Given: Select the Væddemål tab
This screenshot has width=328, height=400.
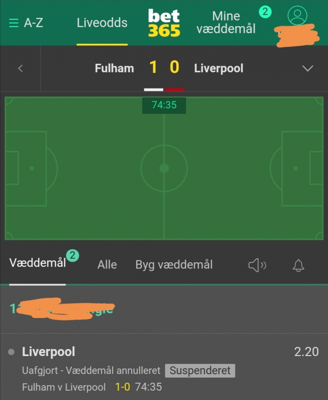Looking at the screenshot, I should 37,263.
